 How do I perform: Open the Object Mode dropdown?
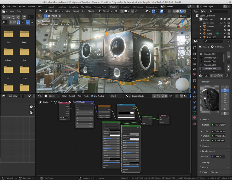coord(54,11)
